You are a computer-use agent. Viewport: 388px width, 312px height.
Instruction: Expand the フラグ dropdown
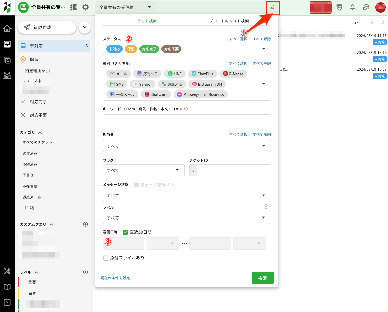pos(143,170)
